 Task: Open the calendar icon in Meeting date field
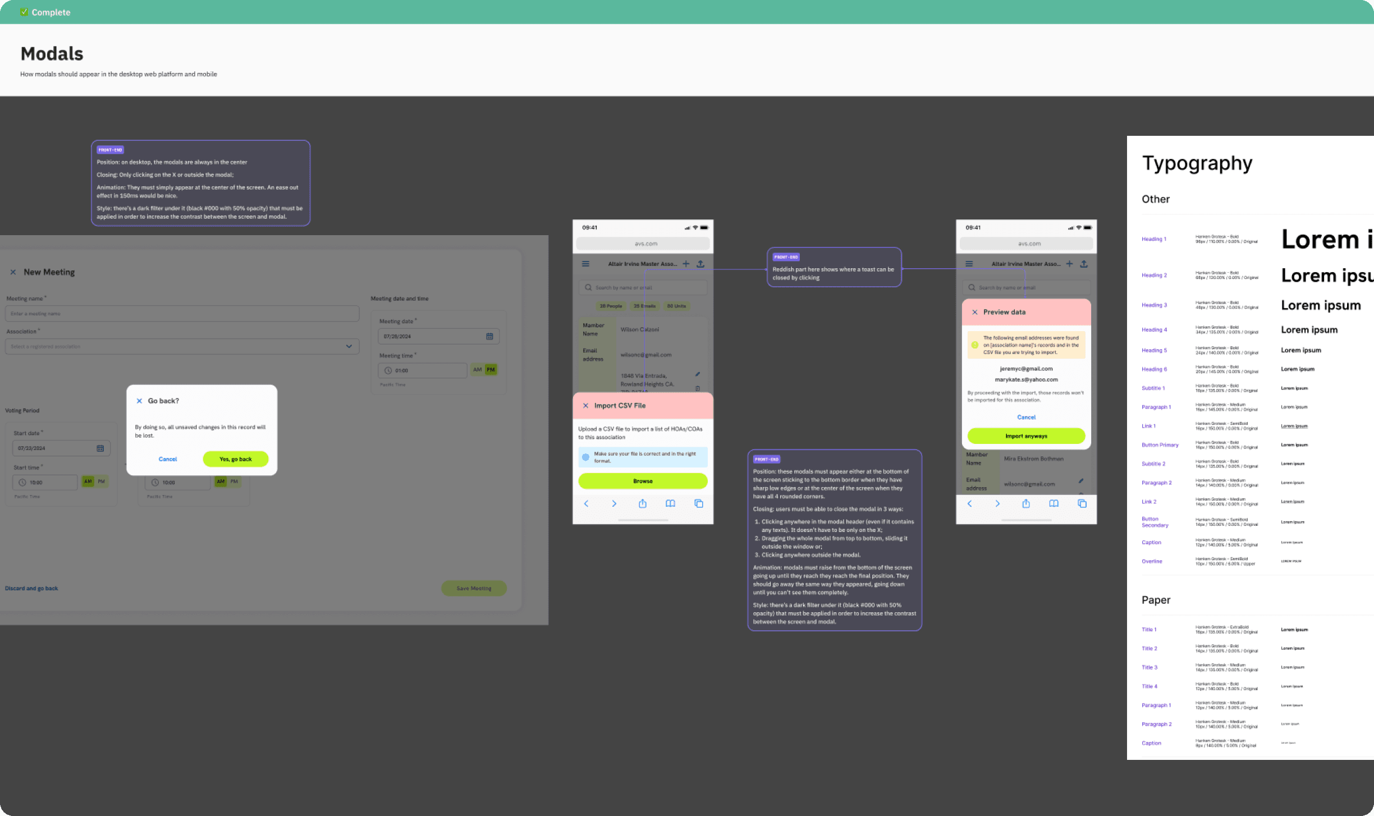(489, 336)
